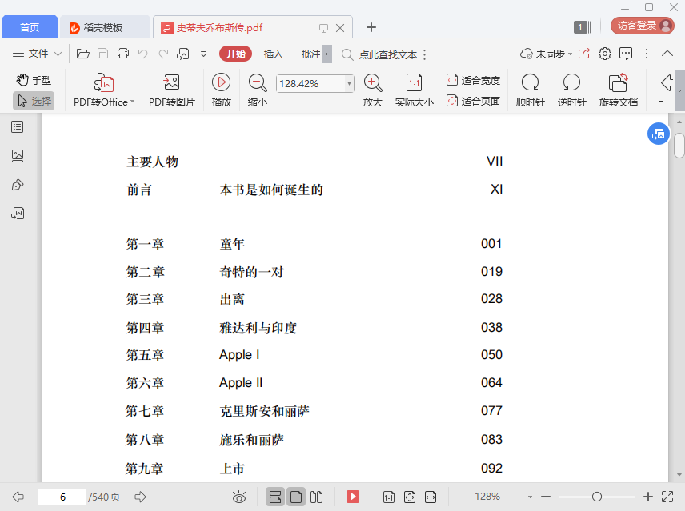The height and width of the screenshot is (511, 685).
Task: Choose 适合宽度 fit width
Action: (x=473, y=80)
